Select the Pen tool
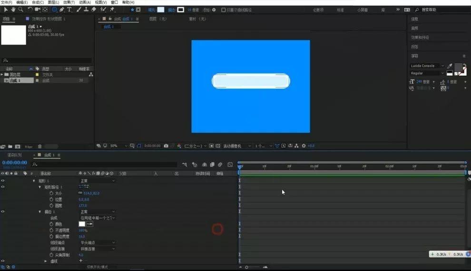 (61, 10)
